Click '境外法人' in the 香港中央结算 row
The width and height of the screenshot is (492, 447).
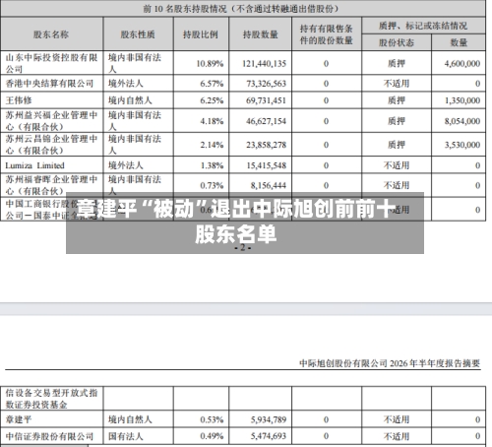pyautogui.click(x=126, y=84)
